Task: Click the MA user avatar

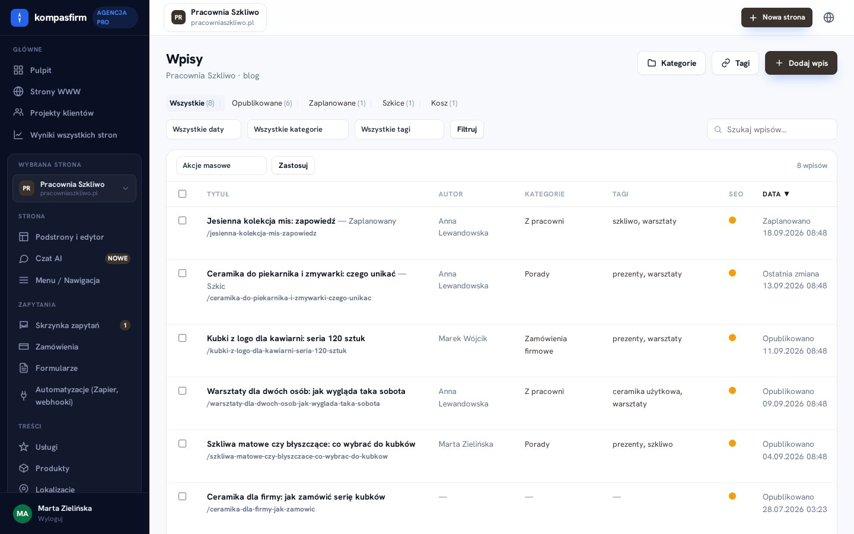Action: point(23,513)
